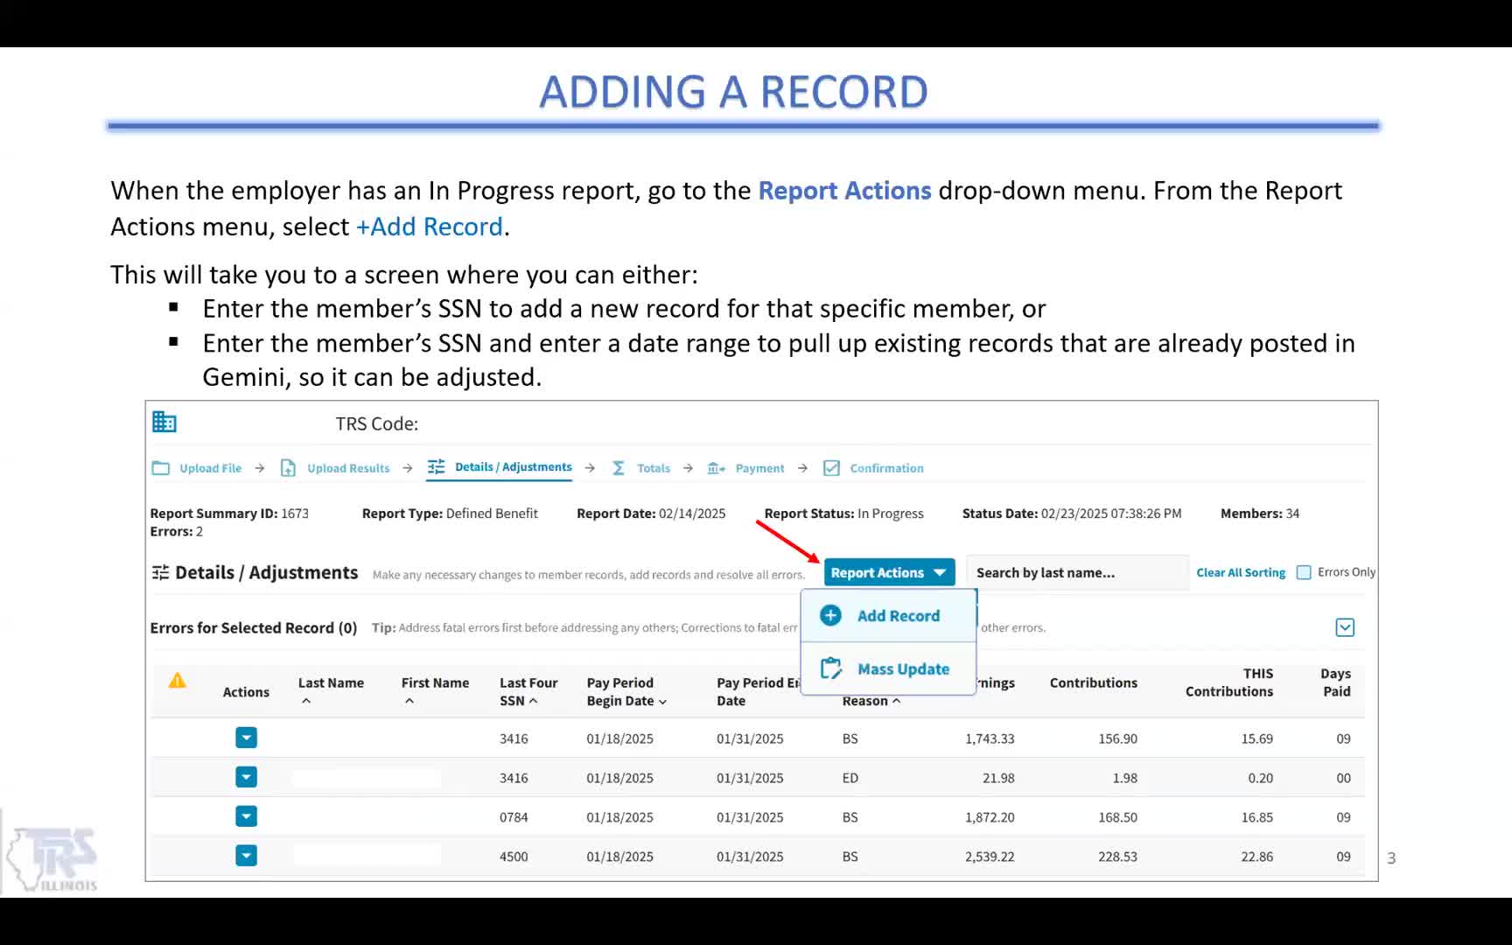
Task: Open the Report Actions dropdown
Action: tap(889, 572)
